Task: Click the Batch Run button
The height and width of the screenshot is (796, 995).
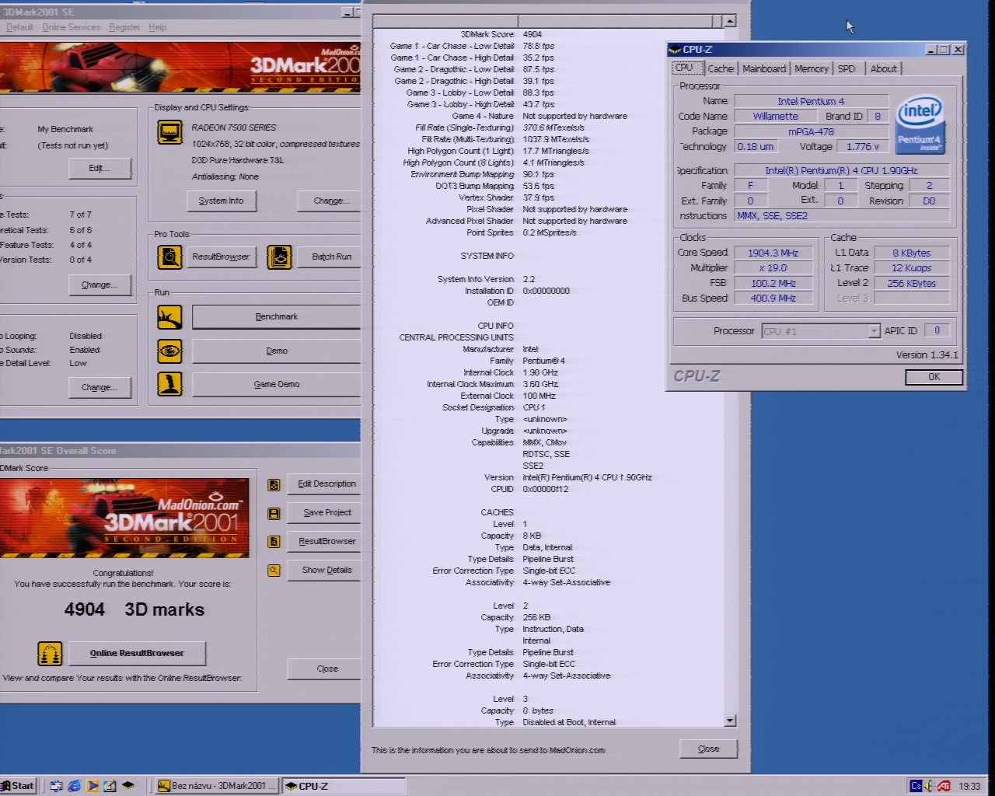Action: coord(331,257)
